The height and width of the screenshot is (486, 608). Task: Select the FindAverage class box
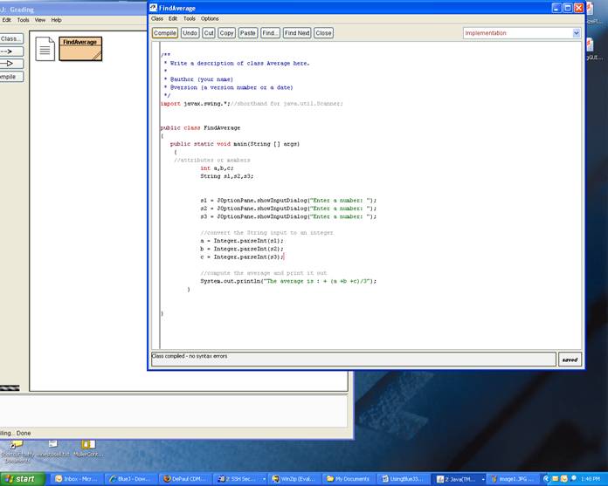[x=80, y=49]
